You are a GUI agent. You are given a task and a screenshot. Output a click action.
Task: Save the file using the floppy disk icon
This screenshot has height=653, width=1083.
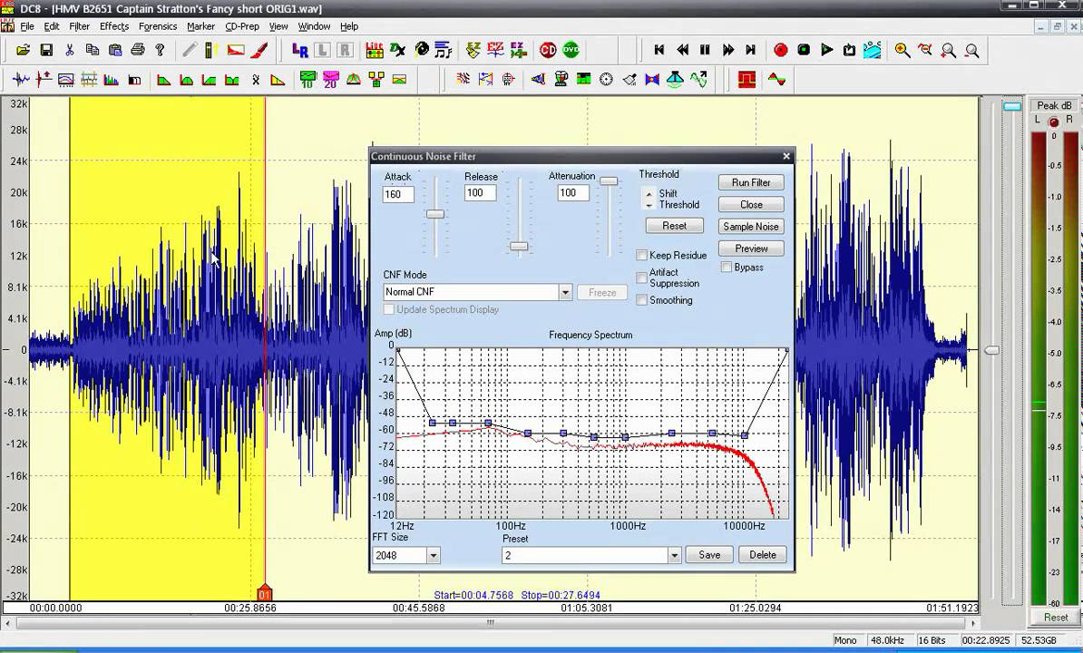[x=46, y=50]
